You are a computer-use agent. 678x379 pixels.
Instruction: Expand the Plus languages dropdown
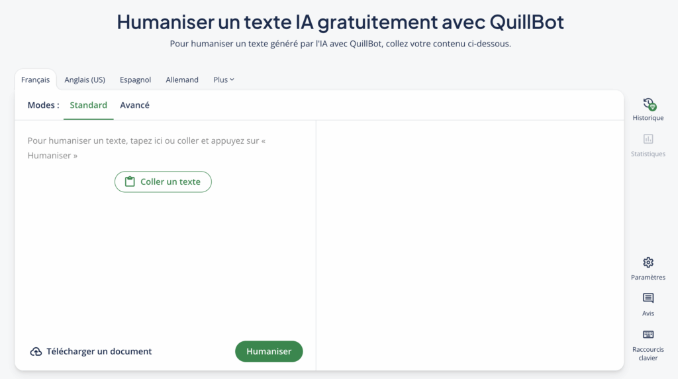(x=224, y=80)
